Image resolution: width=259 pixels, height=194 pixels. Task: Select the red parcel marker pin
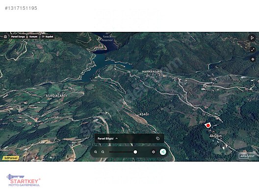click(x=208, y=125)
